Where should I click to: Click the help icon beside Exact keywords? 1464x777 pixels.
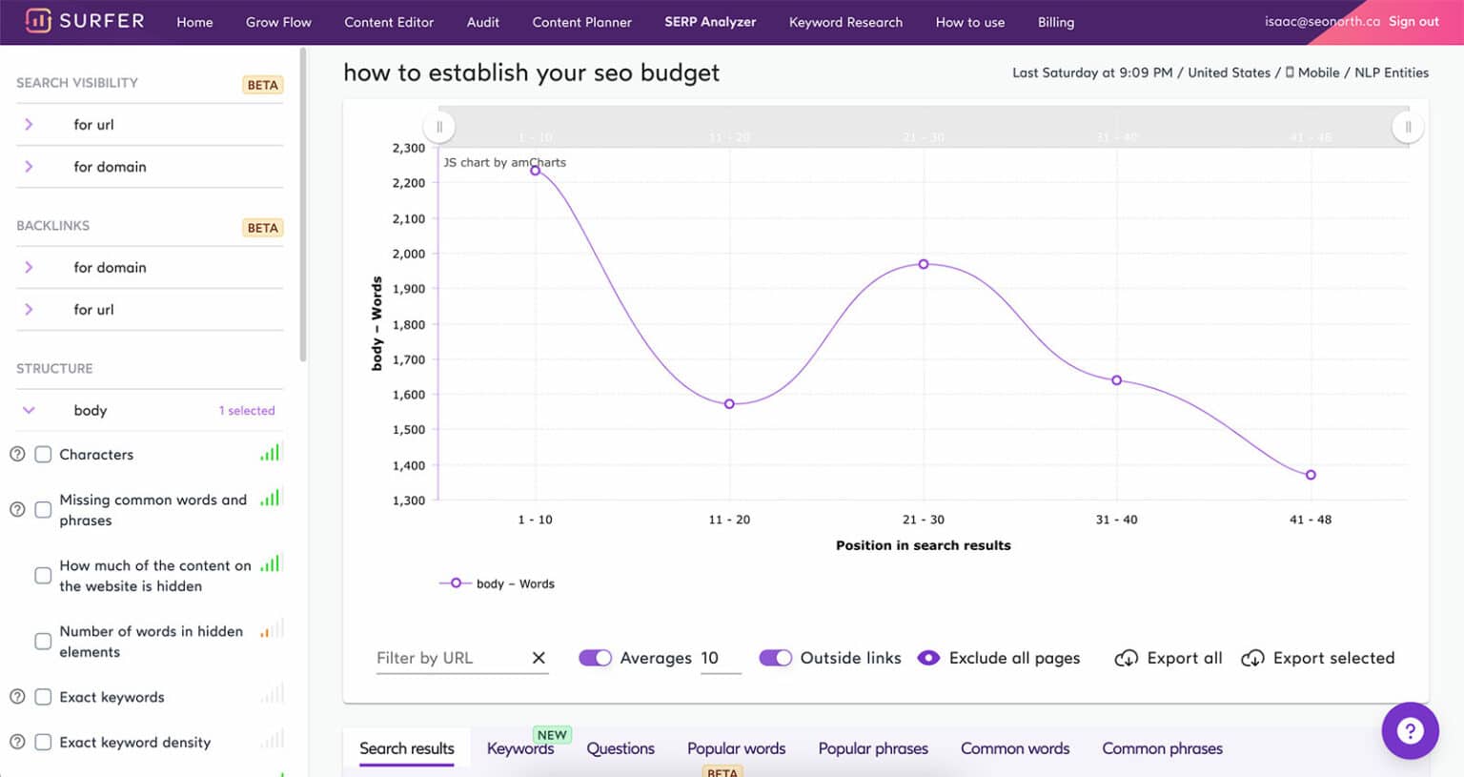point(17,697)
